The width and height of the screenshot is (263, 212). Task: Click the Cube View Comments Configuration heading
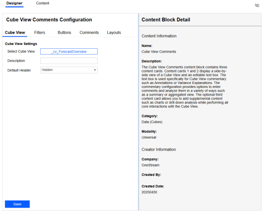pos(49,20)
